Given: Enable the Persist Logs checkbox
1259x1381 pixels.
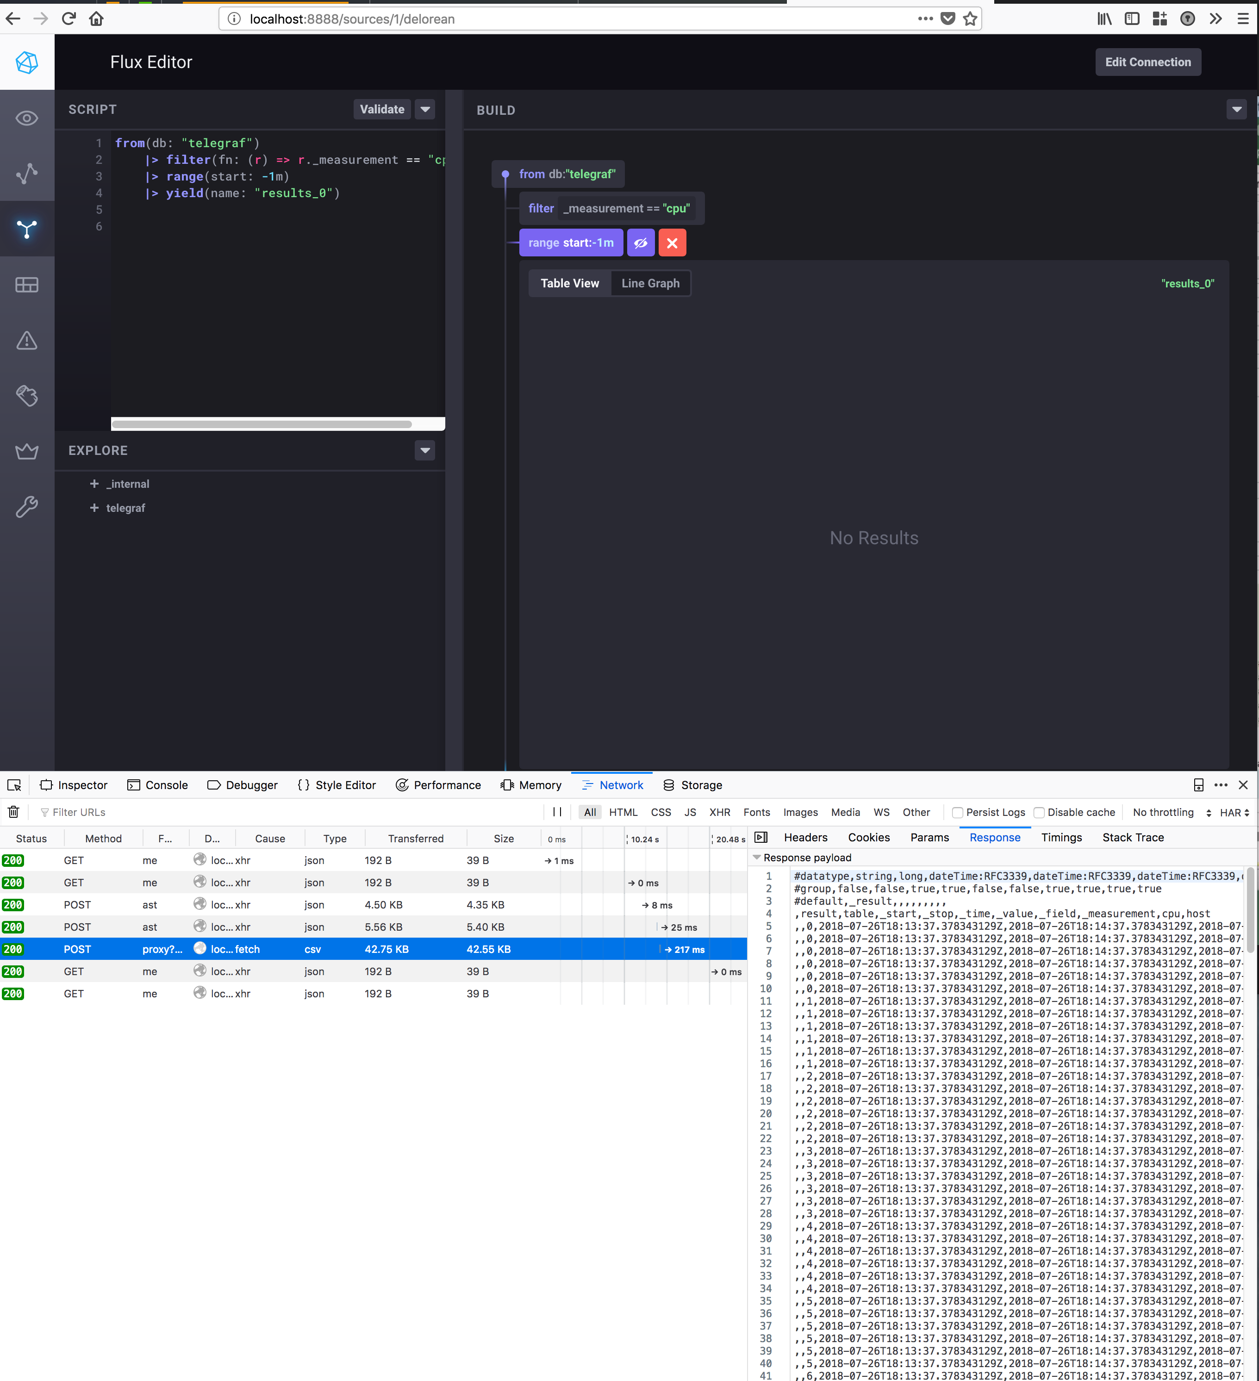Looking at the screenshot, I should 957,812.
